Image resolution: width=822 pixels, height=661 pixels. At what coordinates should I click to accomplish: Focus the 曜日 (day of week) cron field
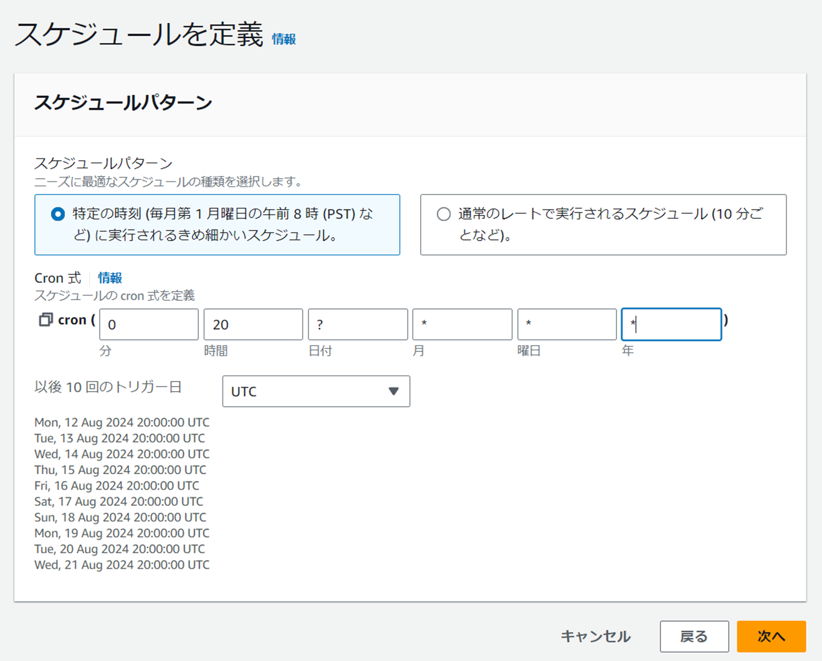567,324
